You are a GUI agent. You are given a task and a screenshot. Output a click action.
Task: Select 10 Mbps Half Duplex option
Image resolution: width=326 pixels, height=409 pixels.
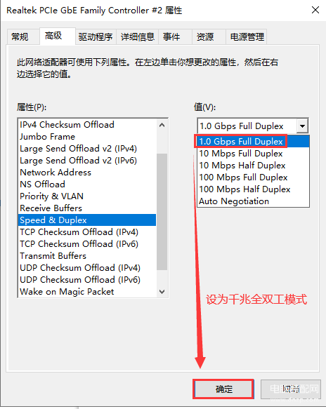coord(253,166)
